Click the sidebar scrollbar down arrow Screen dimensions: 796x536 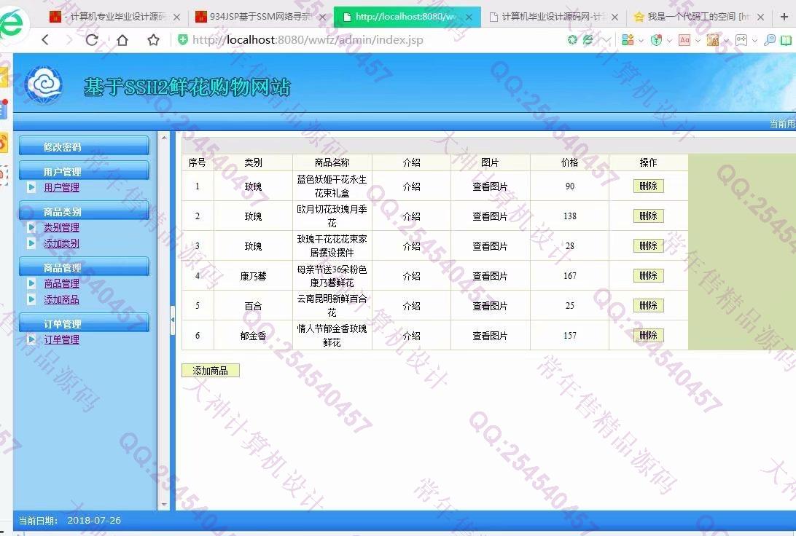coord(164,505)
